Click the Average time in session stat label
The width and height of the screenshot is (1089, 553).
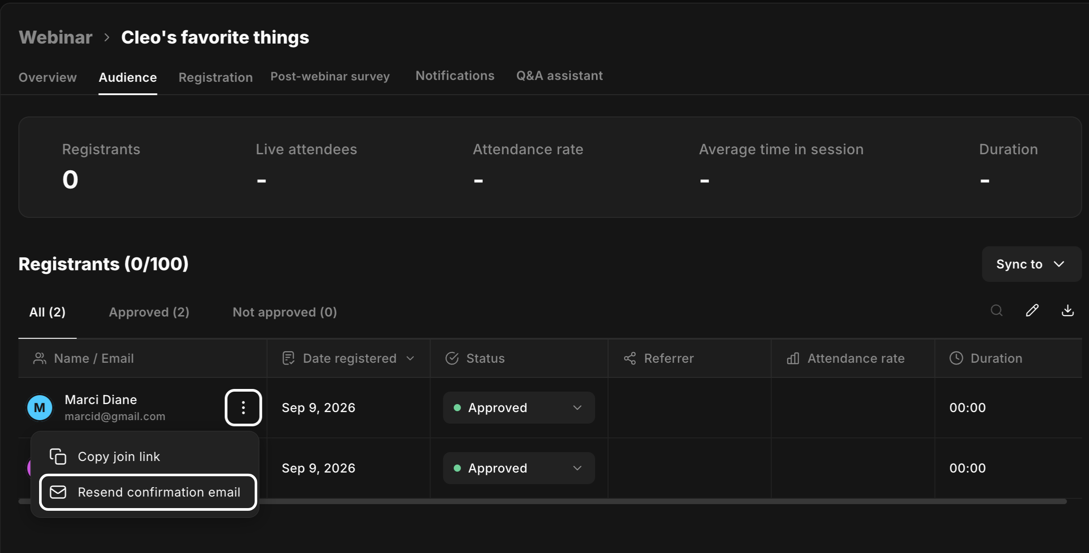click(x=781, y=149)
